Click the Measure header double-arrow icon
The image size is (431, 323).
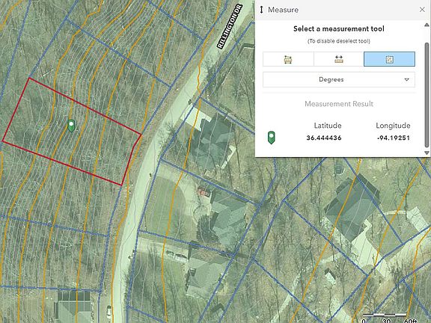tap(261, 10)
